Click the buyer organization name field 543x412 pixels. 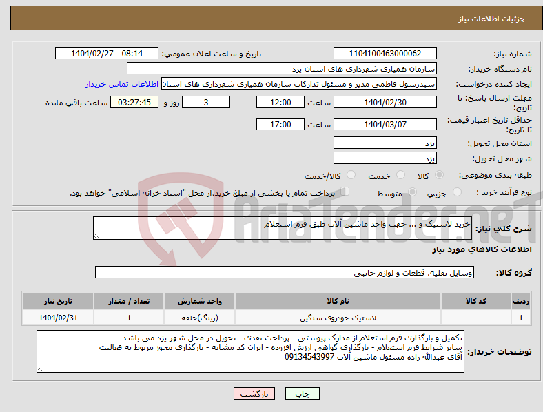point(282,68)
